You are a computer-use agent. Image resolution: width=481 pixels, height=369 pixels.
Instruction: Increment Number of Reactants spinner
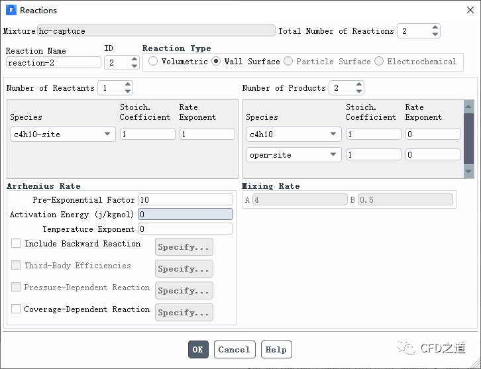coord(127,85)
